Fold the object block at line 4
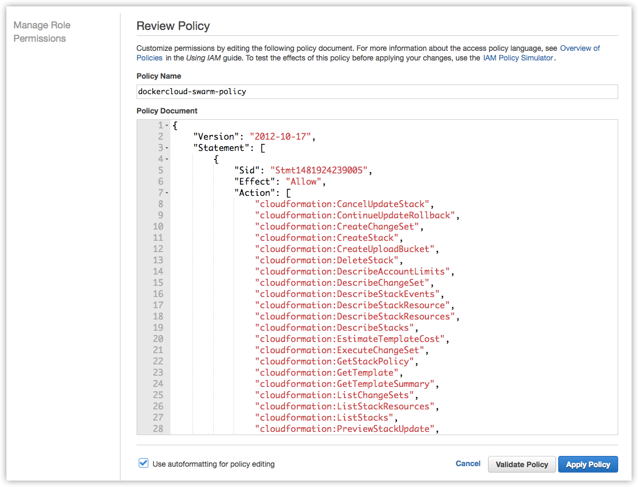Screen dimensions: 638x487 click(x=167, y=159)
